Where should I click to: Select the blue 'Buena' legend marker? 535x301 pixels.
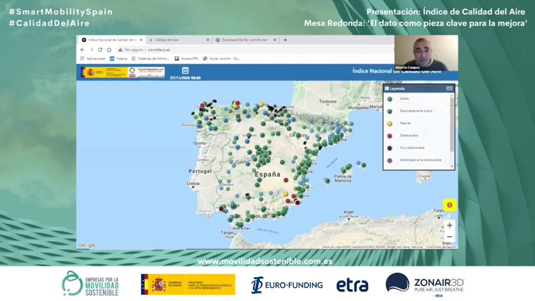tap(390, 99)
